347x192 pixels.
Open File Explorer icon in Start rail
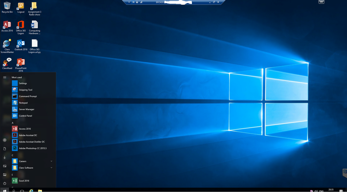(x=5, y=175)
